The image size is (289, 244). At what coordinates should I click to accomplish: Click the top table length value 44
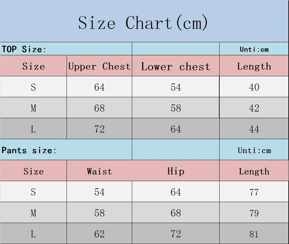(254, 129)
